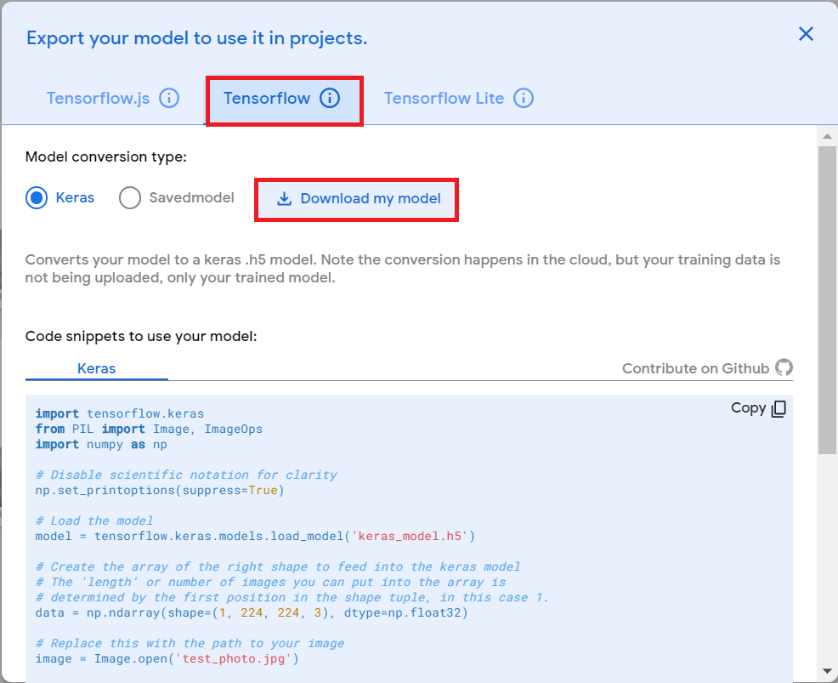
Task: Switch to the Tensorflow Lite tab
Action: (444, 99)
